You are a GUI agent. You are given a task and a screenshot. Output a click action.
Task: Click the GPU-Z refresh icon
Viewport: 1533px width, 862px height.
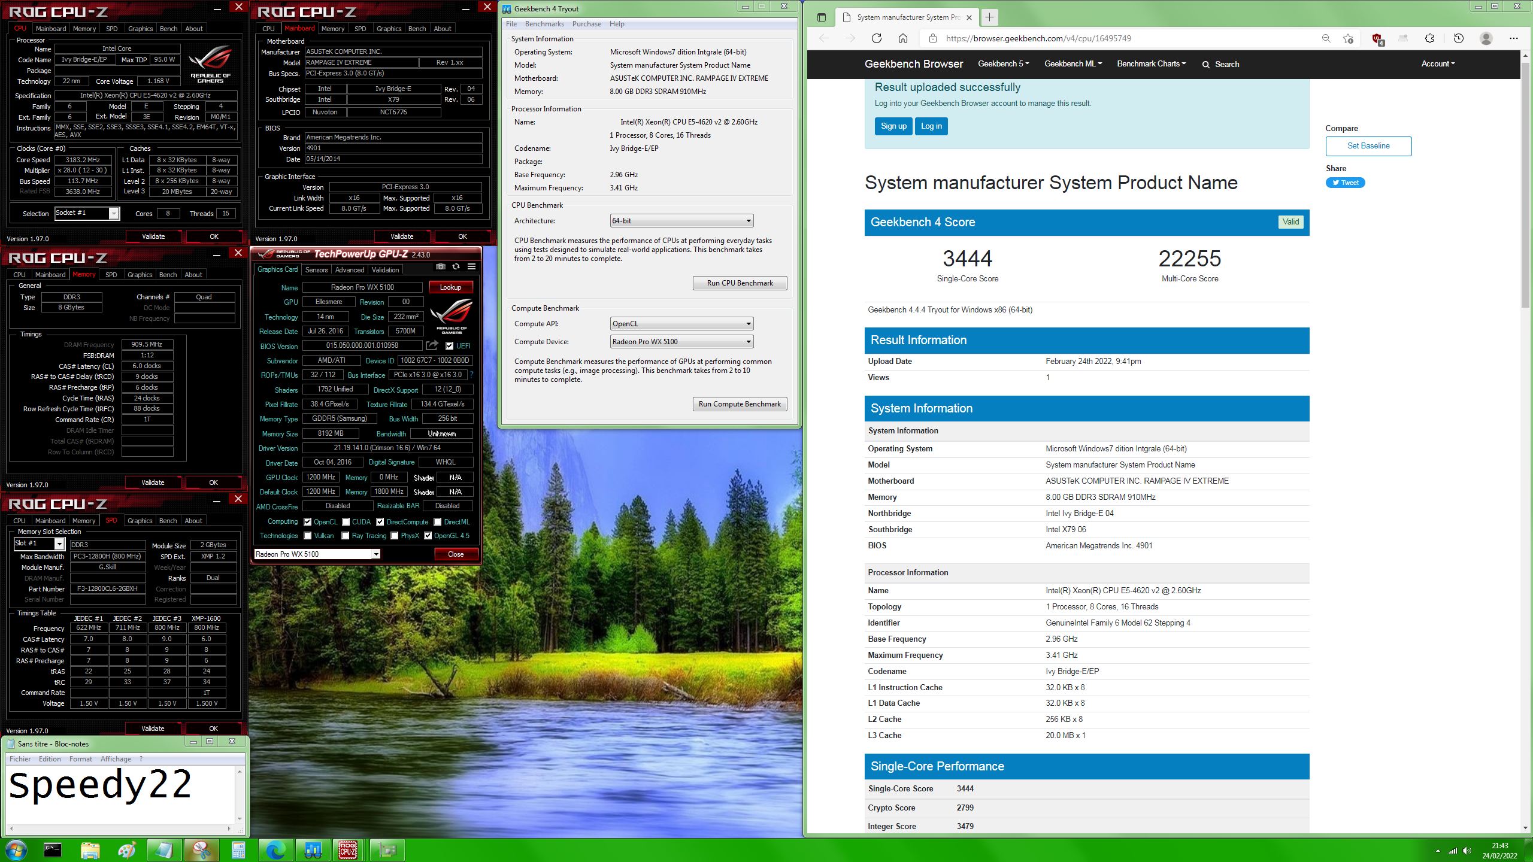[456, 266]
